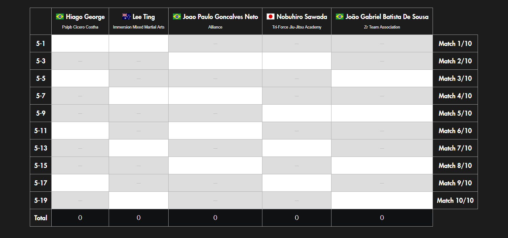Click Hiago George's white cell in Match 1/10 row
The height and width of the screenshot is (238, 508).
click(x=80, y=43)
